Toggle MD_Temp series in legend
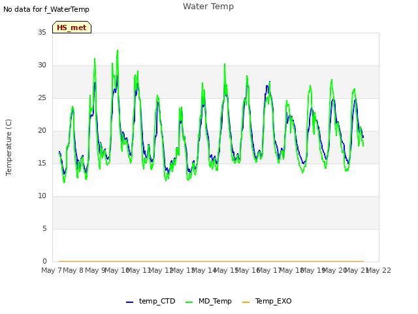418x314 pixels. tap(208, 302)
